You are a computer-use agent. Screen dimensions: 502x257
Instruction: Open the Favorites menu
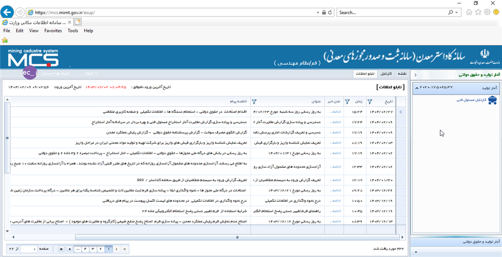(53, 31)
